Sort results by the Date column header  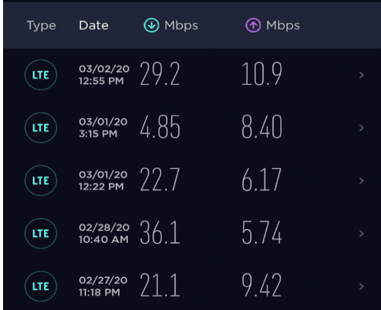pos(94,25)
